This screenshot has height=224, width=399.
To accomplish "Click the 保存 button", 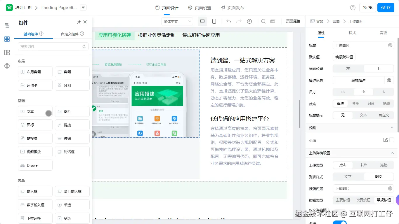I will (386, 8).
